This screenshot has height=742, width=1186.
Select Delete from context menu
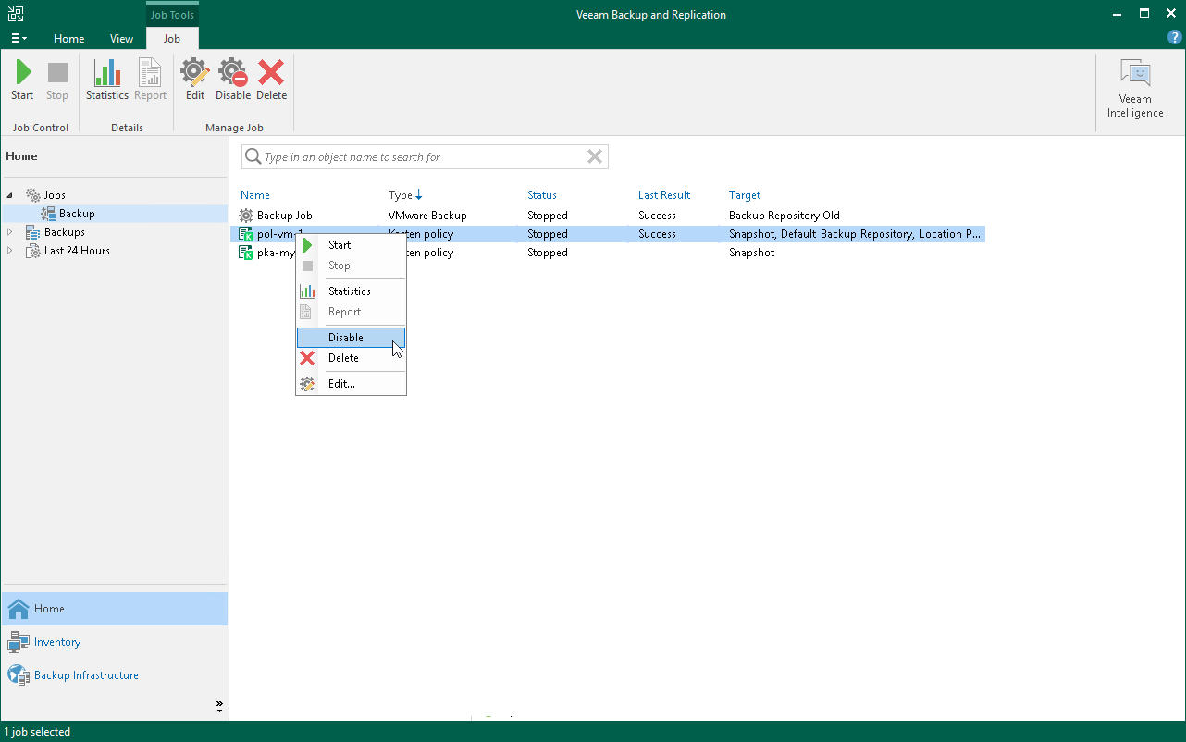click(x=352, y=358)
